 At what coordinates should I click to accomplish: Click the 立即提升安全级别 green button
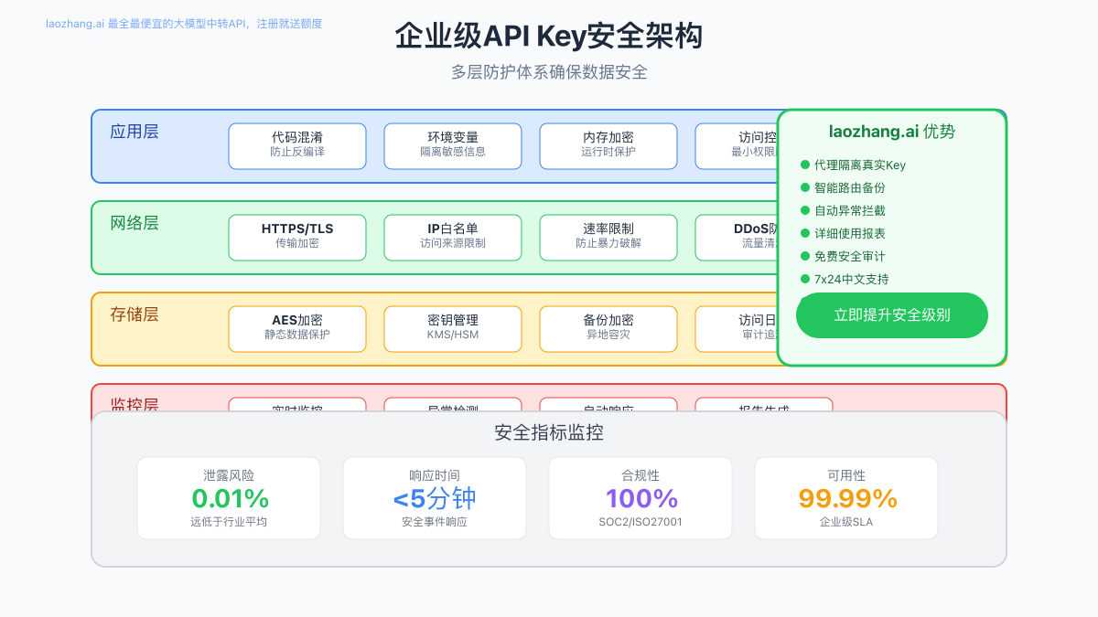point(892,315)
